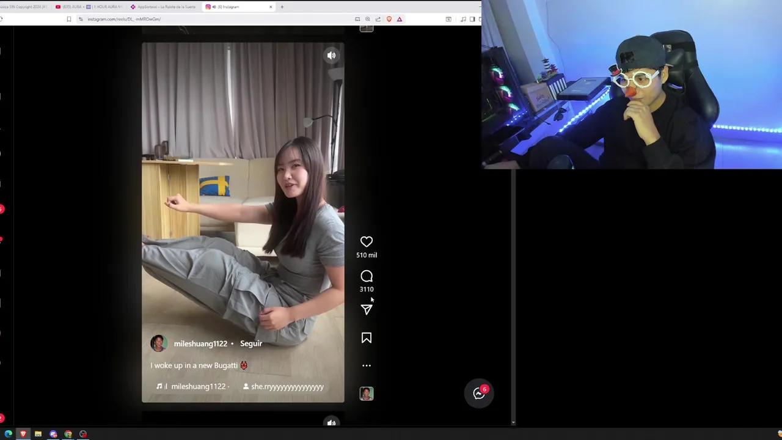Open the mileshuang1122 original audio link
Image resolution: width=782 pixels, height=440 pixels.
click(x=193, y=386)
